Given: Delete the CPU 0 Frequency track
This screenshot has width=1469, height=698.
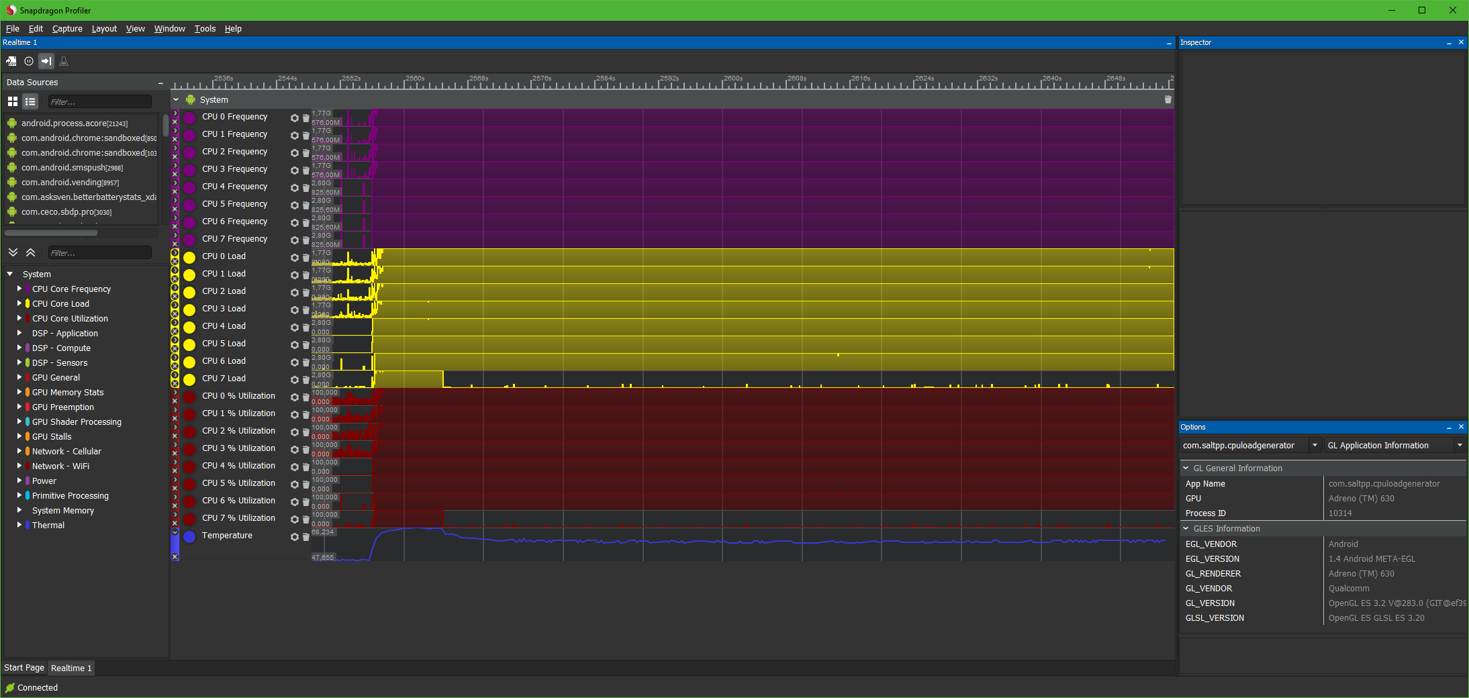Looking at the screenshot, I should 306,117.
